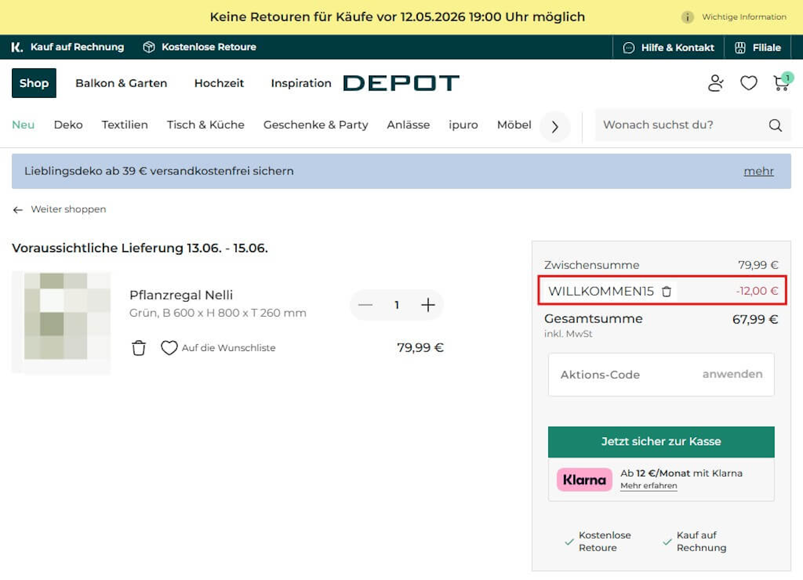Click the Zwischensumme value 79,99 €

[x=758, y=265]
